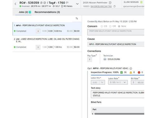Click the green Completed status on job 2
Viewport: 157px width, 118px height.
click(20, 47)
